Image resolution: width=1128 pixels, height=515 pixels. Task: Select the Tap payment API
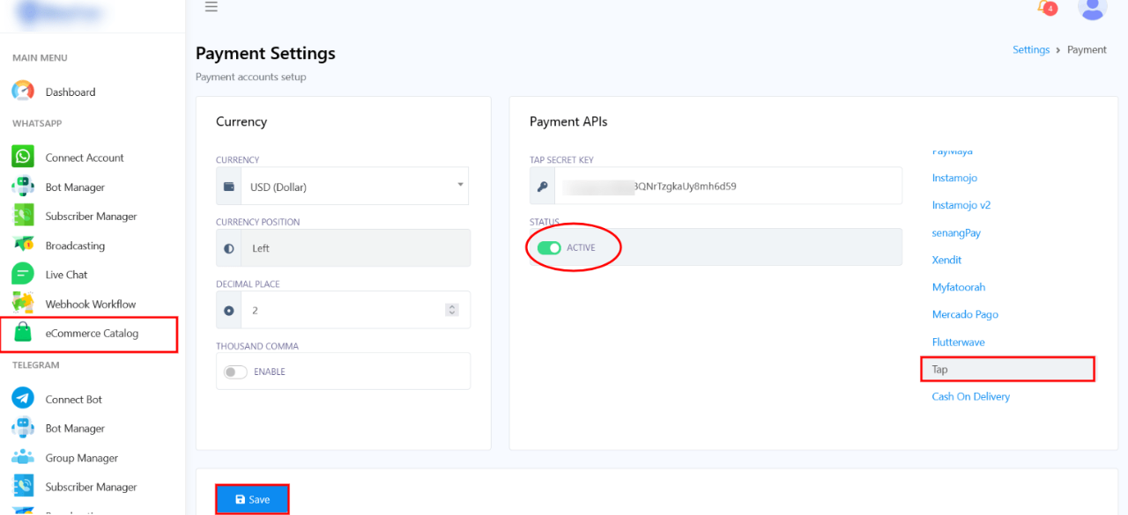pyautogui.click(x=1007, y=369)
